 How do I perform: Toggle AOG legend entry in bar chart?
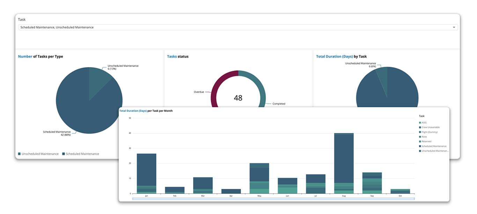(423, 123)
